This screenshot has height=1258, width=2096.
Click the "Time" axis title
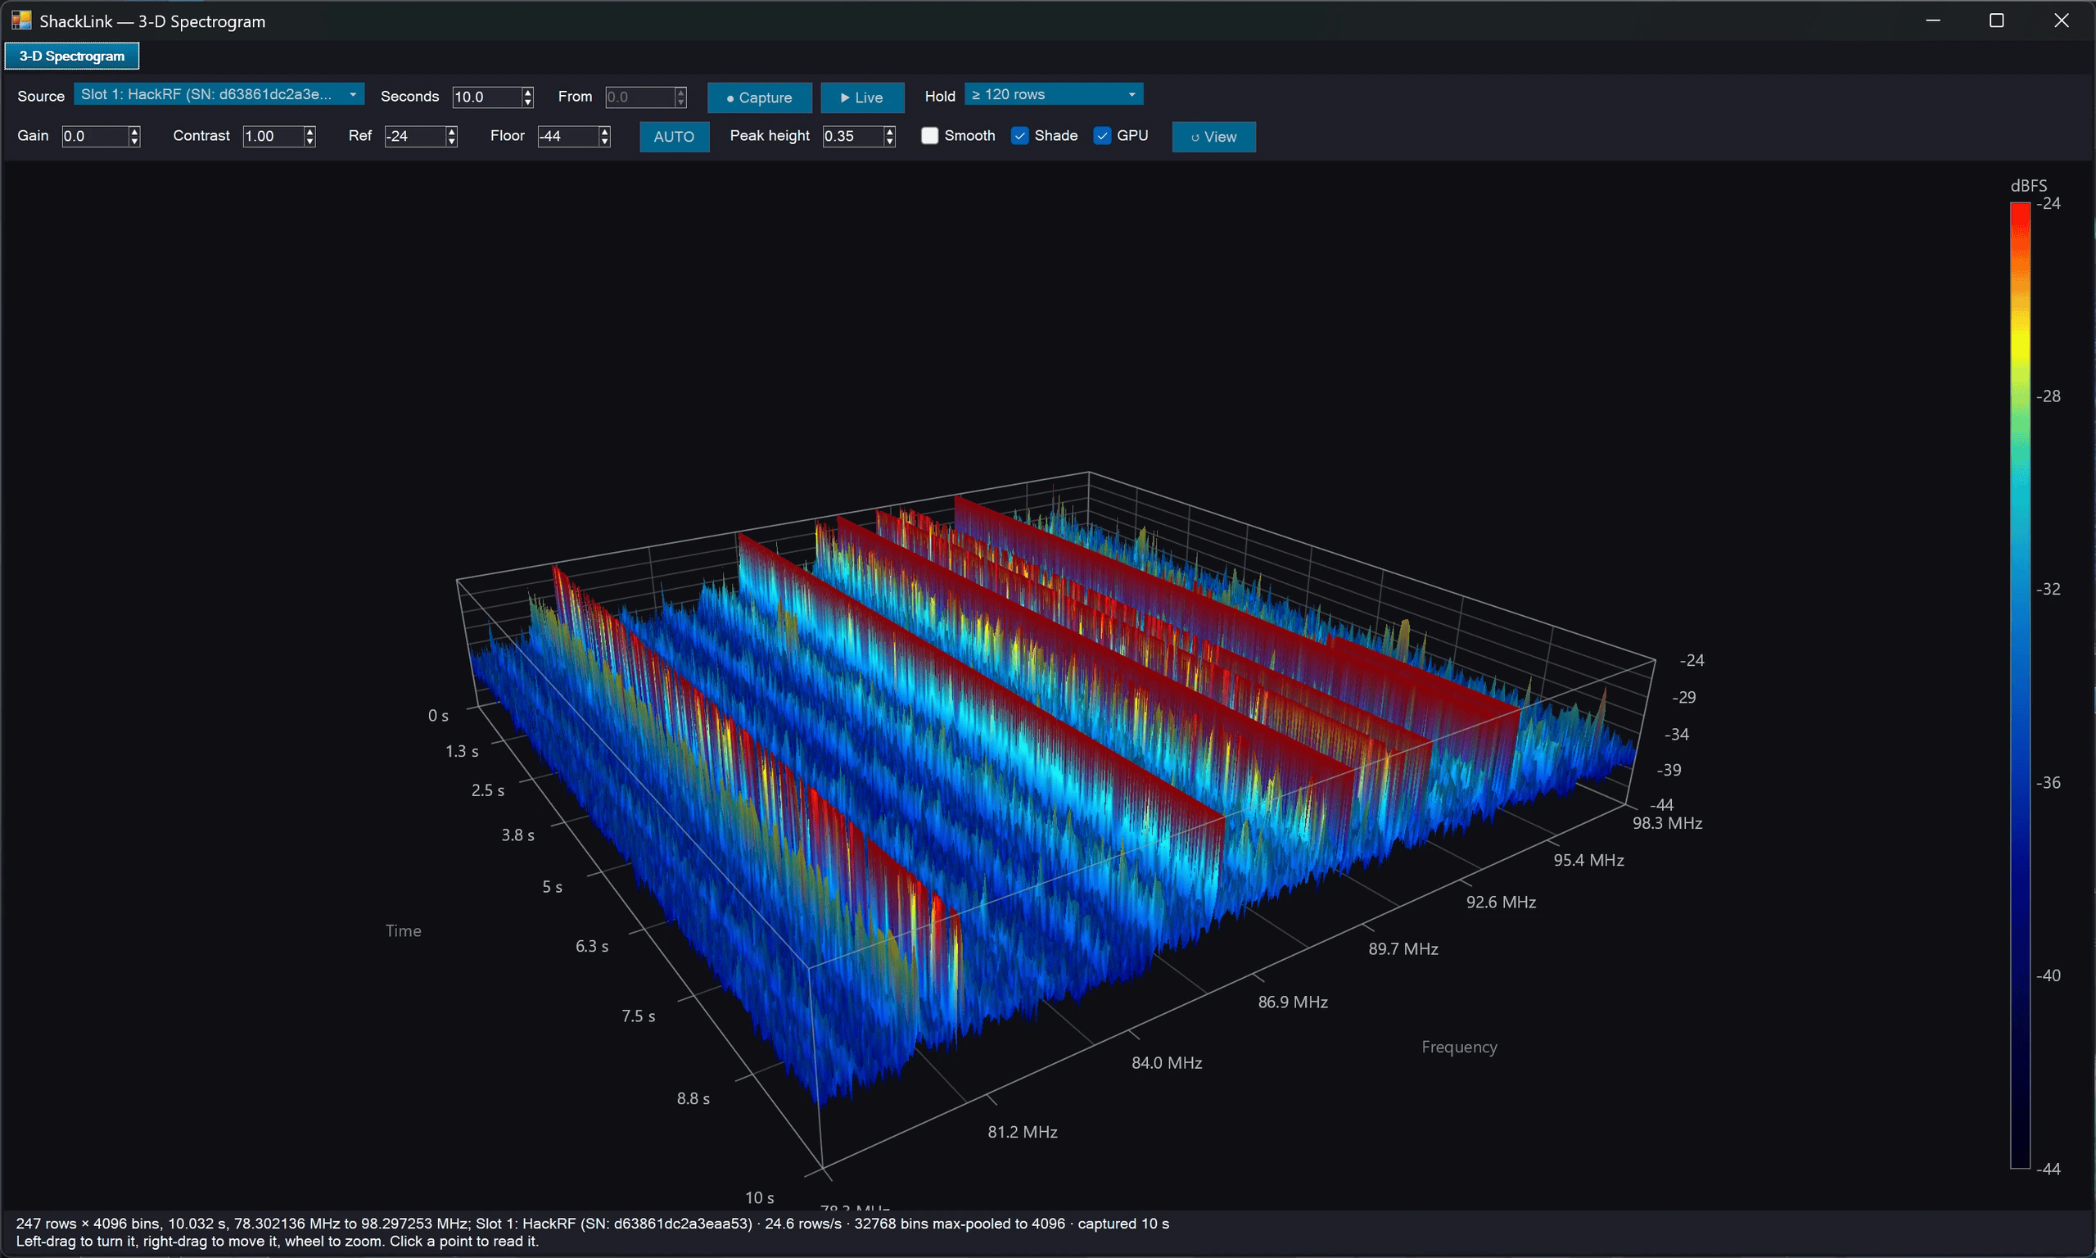[404, 930]
